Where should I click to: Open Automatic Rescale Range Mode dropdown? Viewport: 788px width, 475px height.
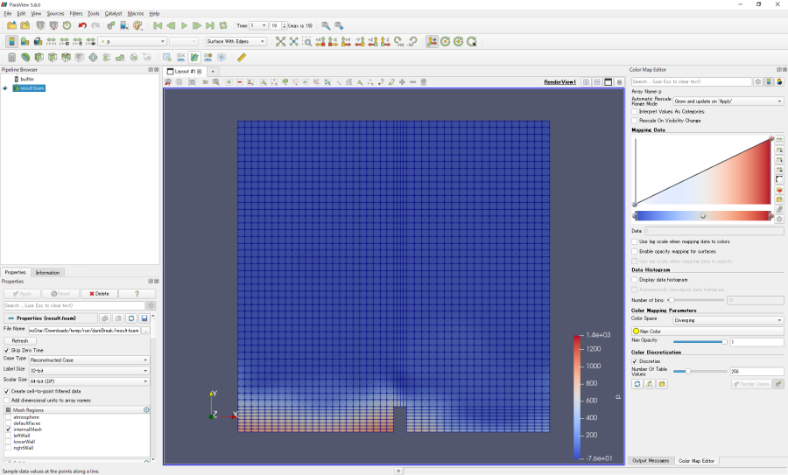(728, 101)
